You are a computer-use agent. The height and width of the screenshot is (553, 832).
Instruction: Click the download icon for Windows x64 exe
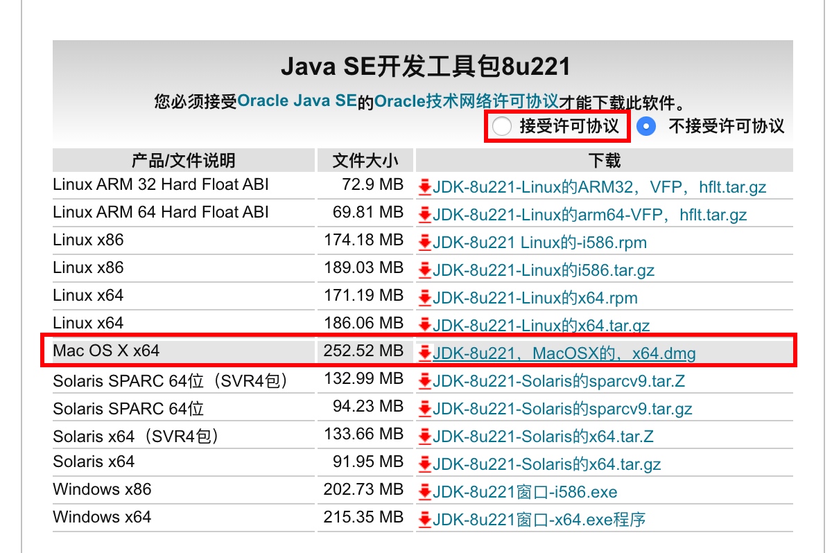(426, 518)
